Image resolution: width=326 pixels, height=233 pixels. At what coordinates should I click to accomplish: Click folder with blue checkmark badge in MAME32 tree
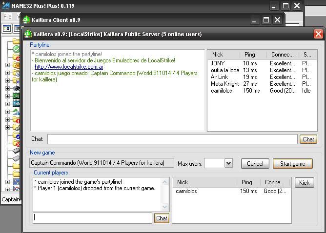[x=16, y=136]
